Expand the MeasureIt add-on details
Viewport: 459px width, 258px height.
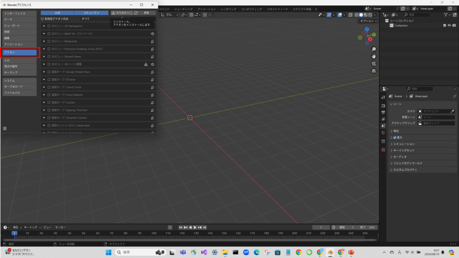coord(44,41)
